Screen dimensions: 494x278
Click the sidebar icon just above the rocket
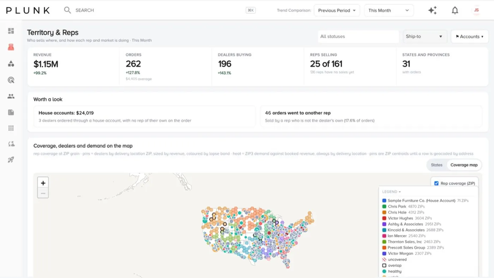click(11, 144)
